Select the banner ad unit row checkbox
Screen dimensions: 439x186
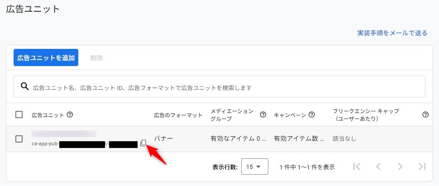(x=19, y=139)
